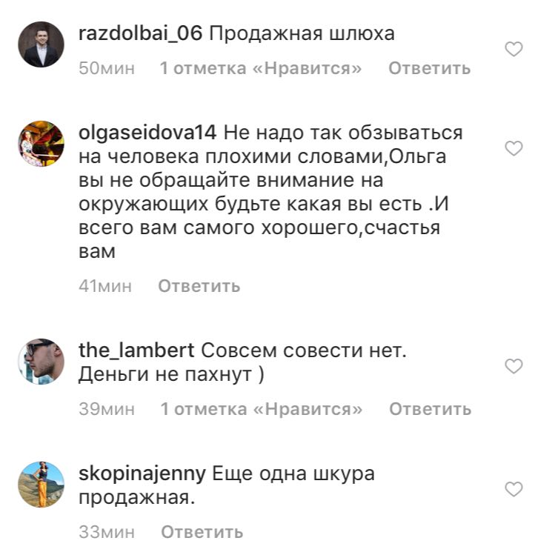The width and height of the screenshot is (555, 555).
Task: Select the 50мин timestamp on first comment
Action: [x=107, y=68]
